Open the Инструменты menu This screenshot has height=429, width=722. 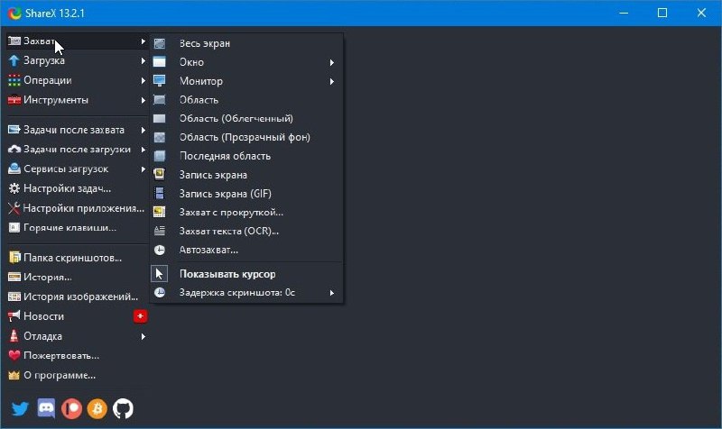tap(77, 100)
